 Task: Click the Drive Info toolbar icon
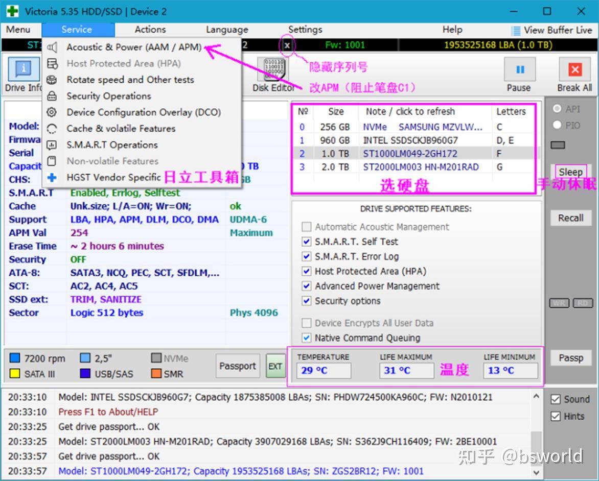(x=24, y=69)
